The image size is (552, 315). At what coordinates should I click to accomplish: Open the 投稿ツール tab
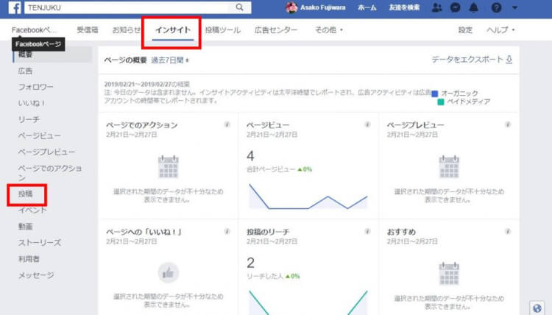tap(223, 30)
